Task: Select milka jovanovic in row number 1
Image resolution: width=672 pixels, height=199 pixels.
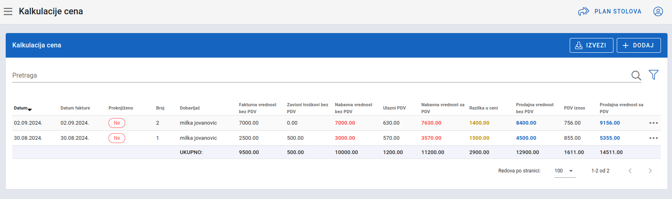Action: coord(198,138)
